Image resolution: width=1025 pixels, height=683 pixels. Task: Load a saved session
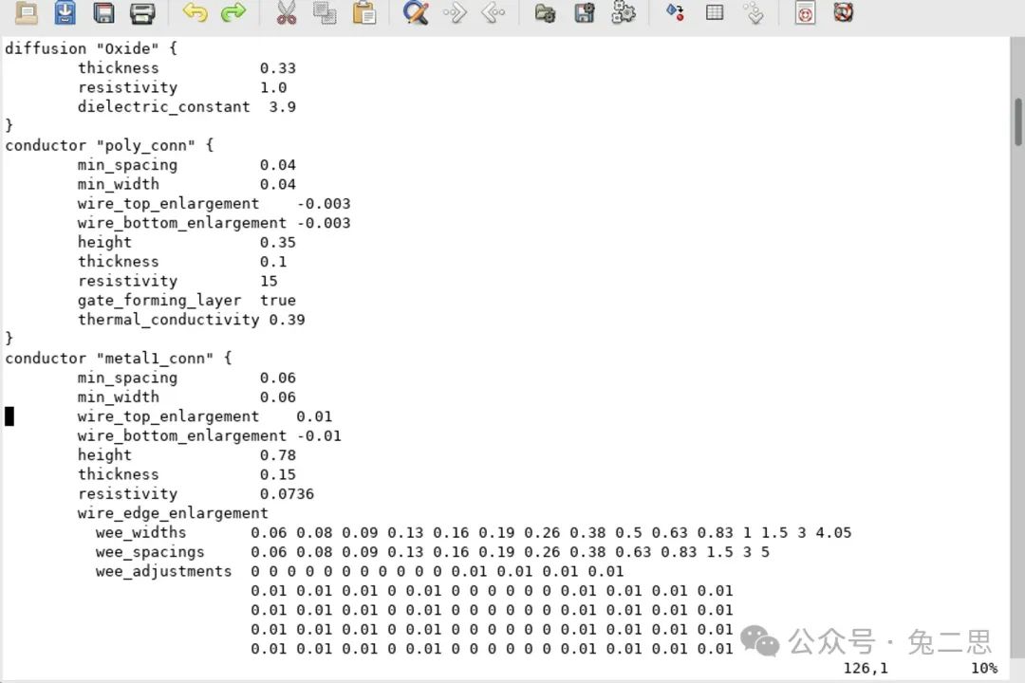coord(545,12)
